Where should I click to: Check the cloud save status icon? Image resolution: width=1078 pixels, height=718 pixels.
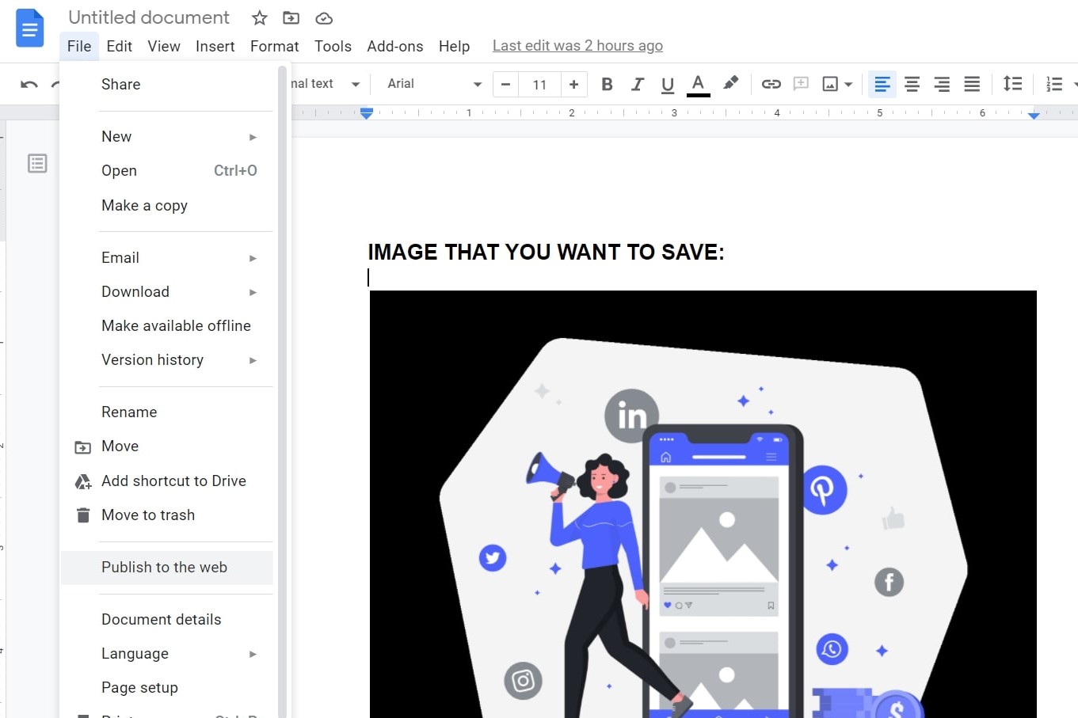[x=324, y=18]
